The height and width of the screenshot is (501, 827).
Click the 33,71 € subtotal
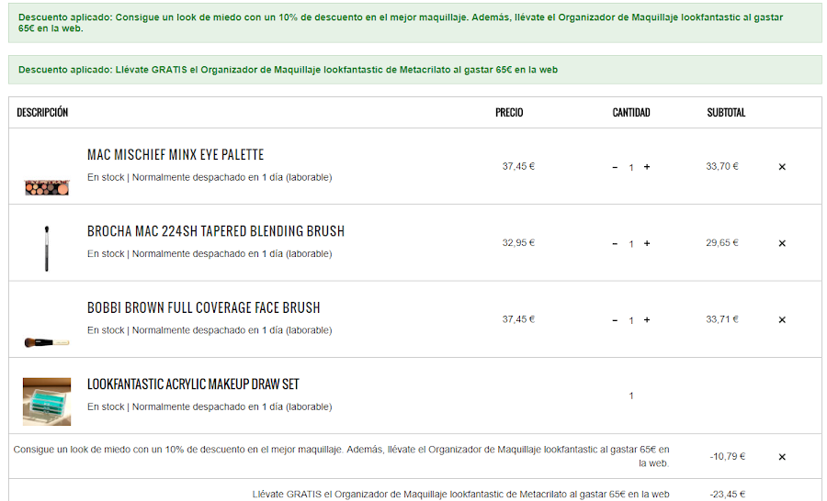722,319
